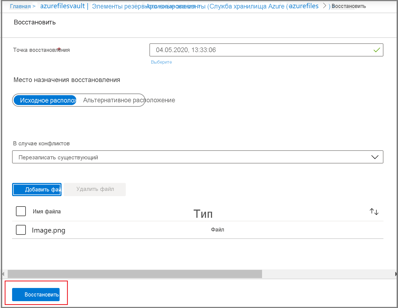This screenshot has width=398, height=308.
Task: Check the Image.png row checkbox
Action: pos(21,230)
